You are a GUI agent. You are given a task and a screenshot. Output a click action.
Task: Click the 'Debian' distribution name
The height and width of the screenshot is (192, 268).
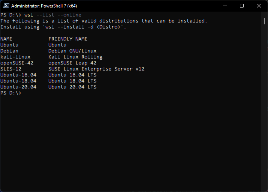coord(9,51)
